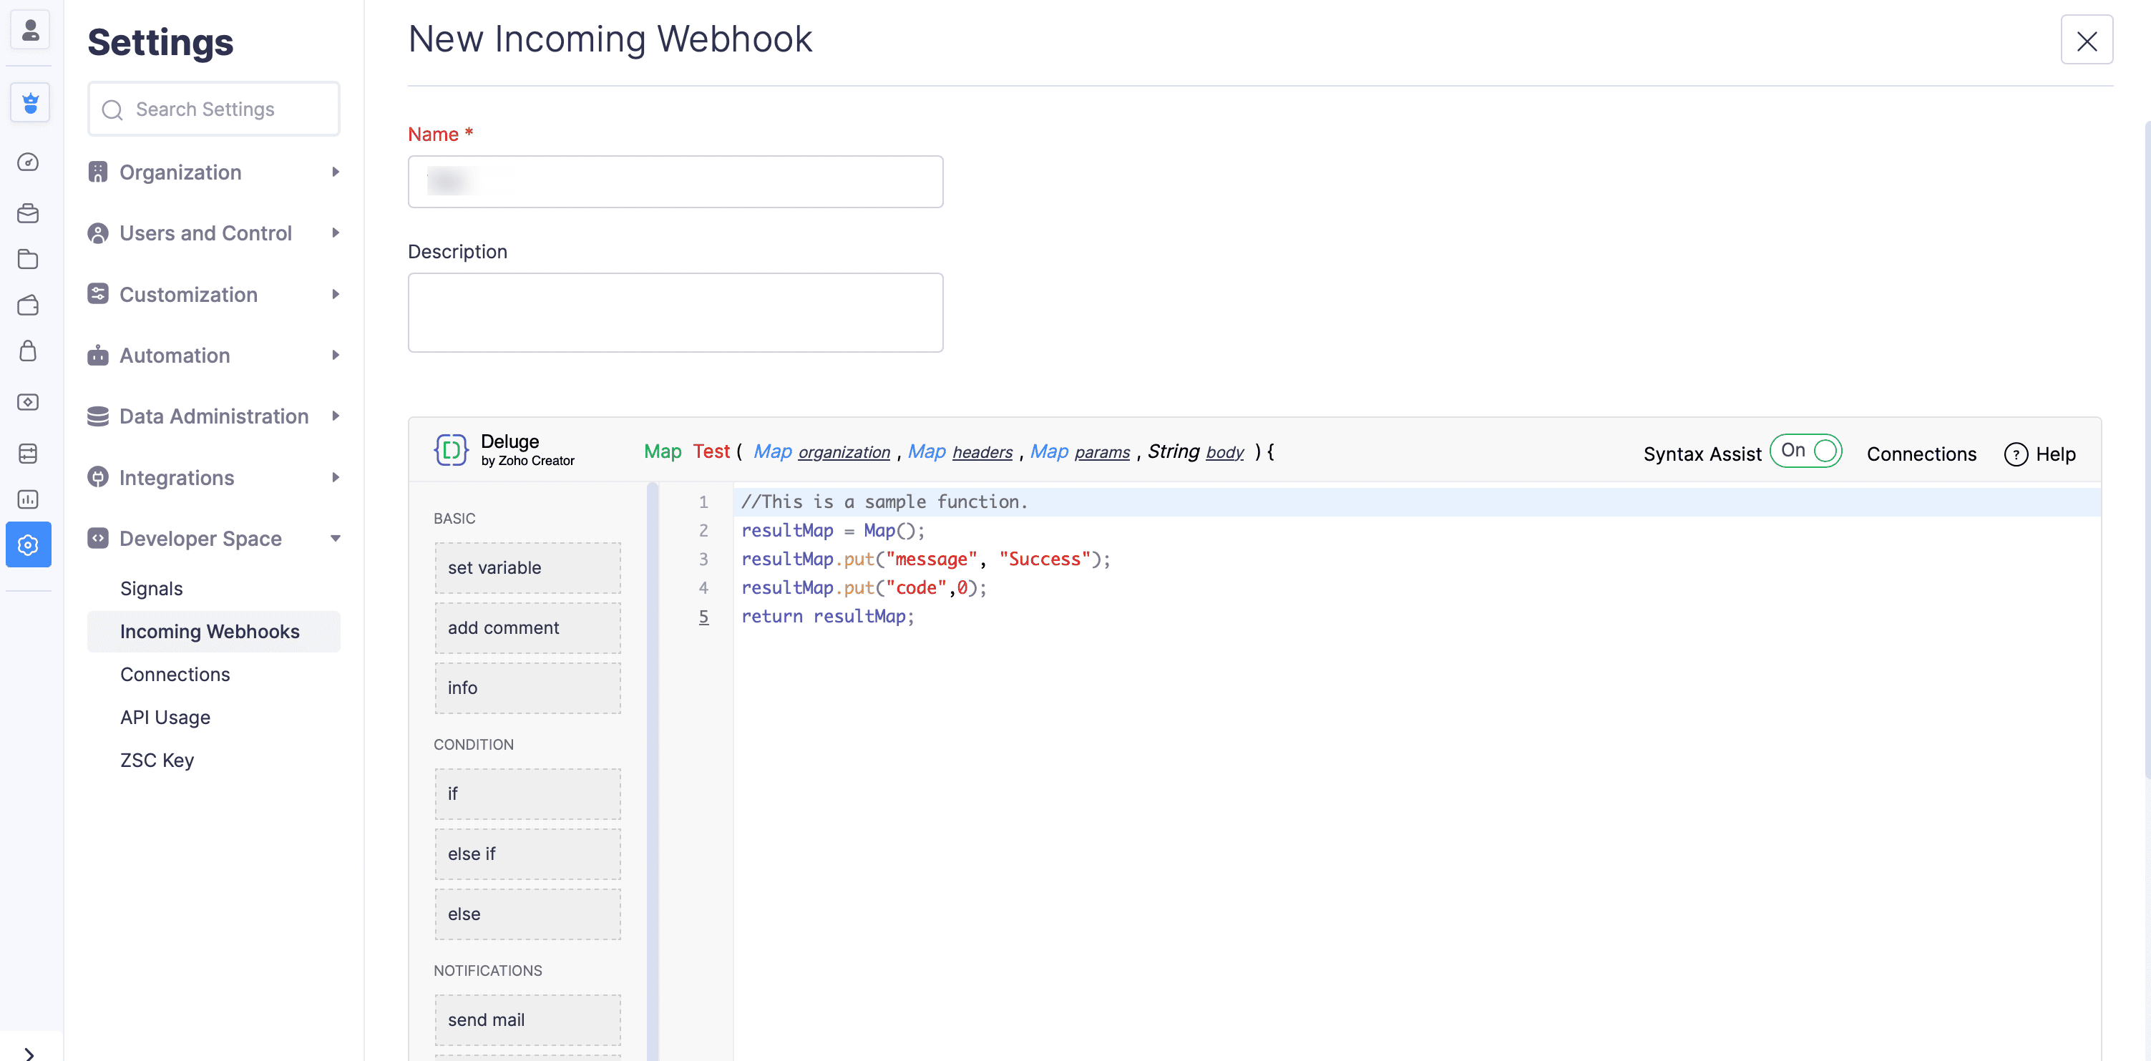
Task: Open the briefcase icon in the left rail
Action: (x=28, y=213)
